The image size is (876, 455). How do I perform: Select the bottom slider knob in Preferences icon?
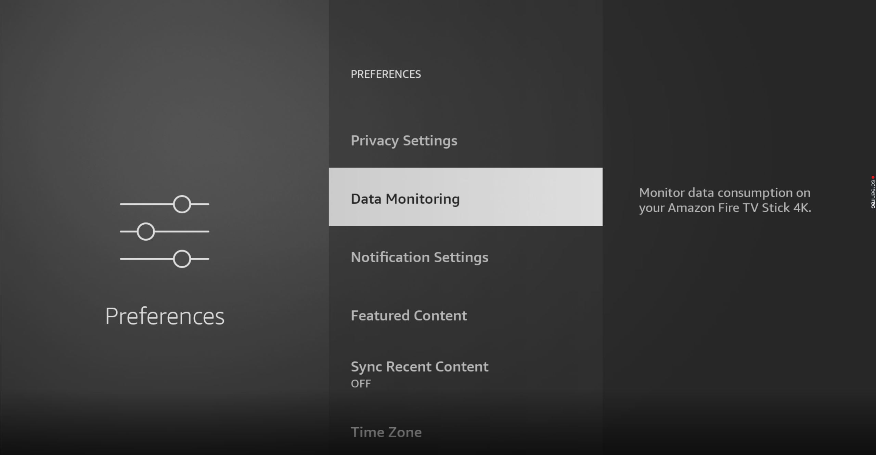click(181, 259)
